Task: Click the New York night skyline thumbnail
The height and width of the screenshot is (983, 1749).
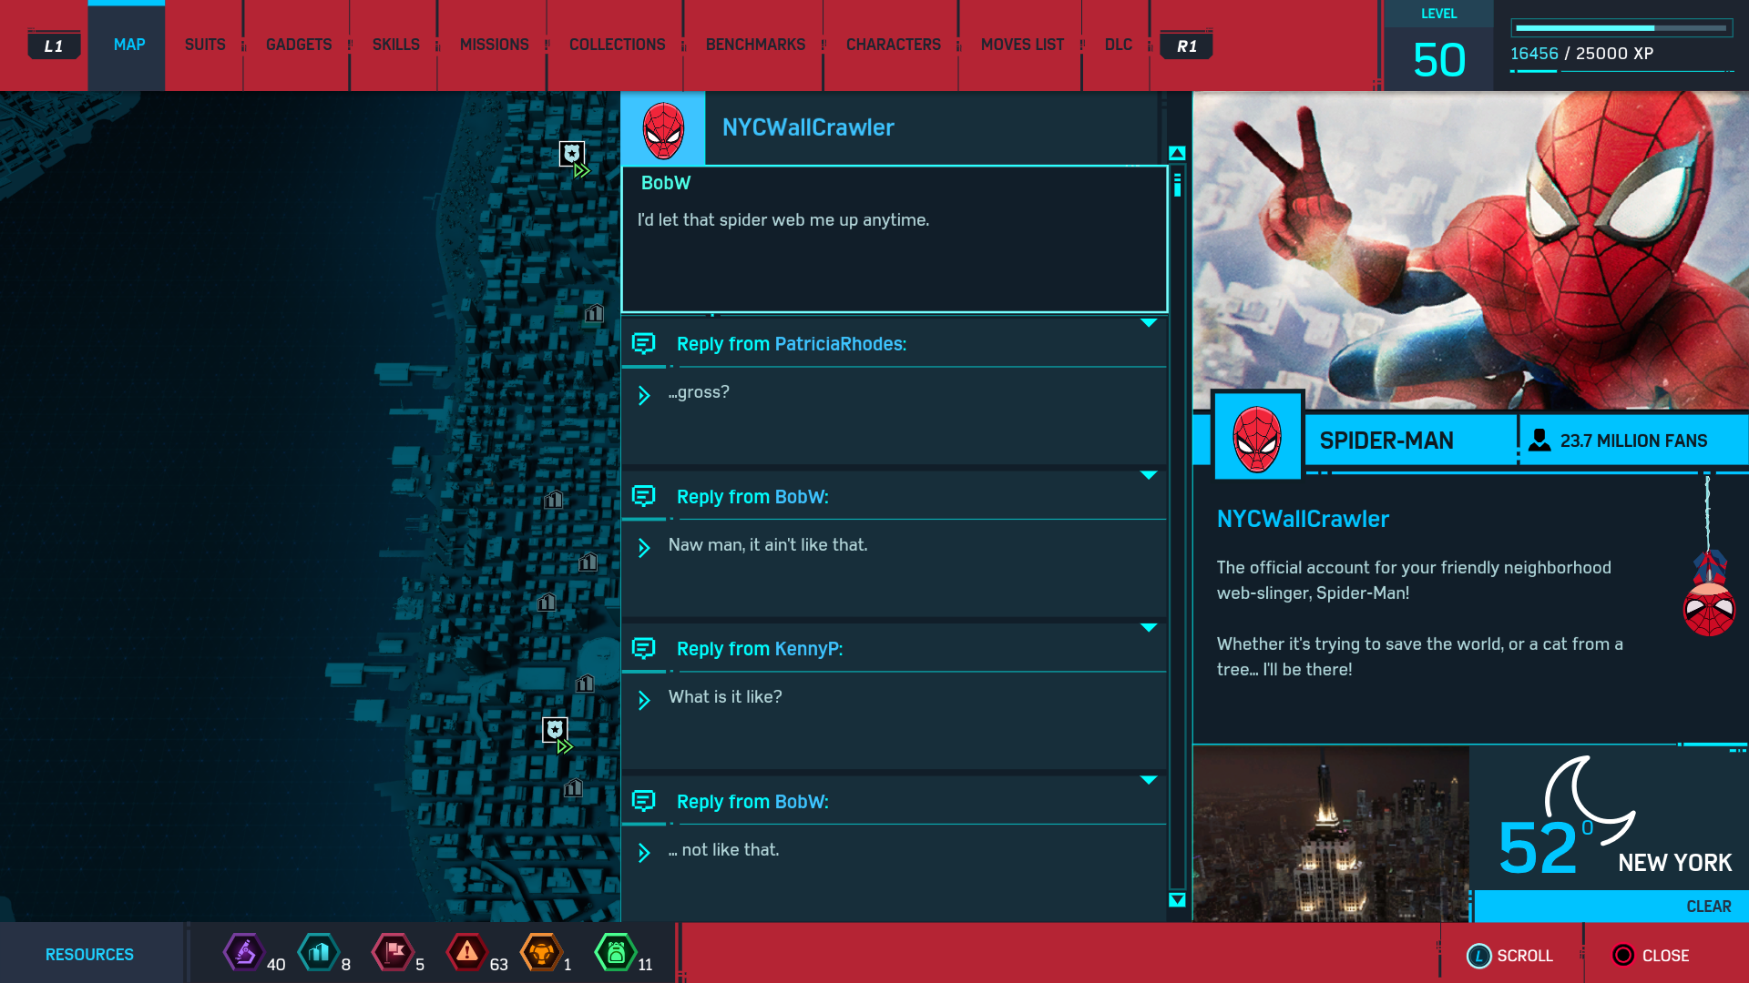Action: click(1331, 835)
